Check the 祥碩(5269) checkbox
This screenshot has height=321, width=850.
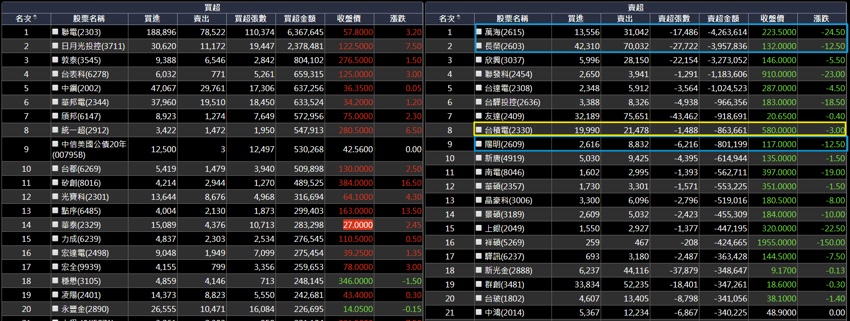(479, 242)
